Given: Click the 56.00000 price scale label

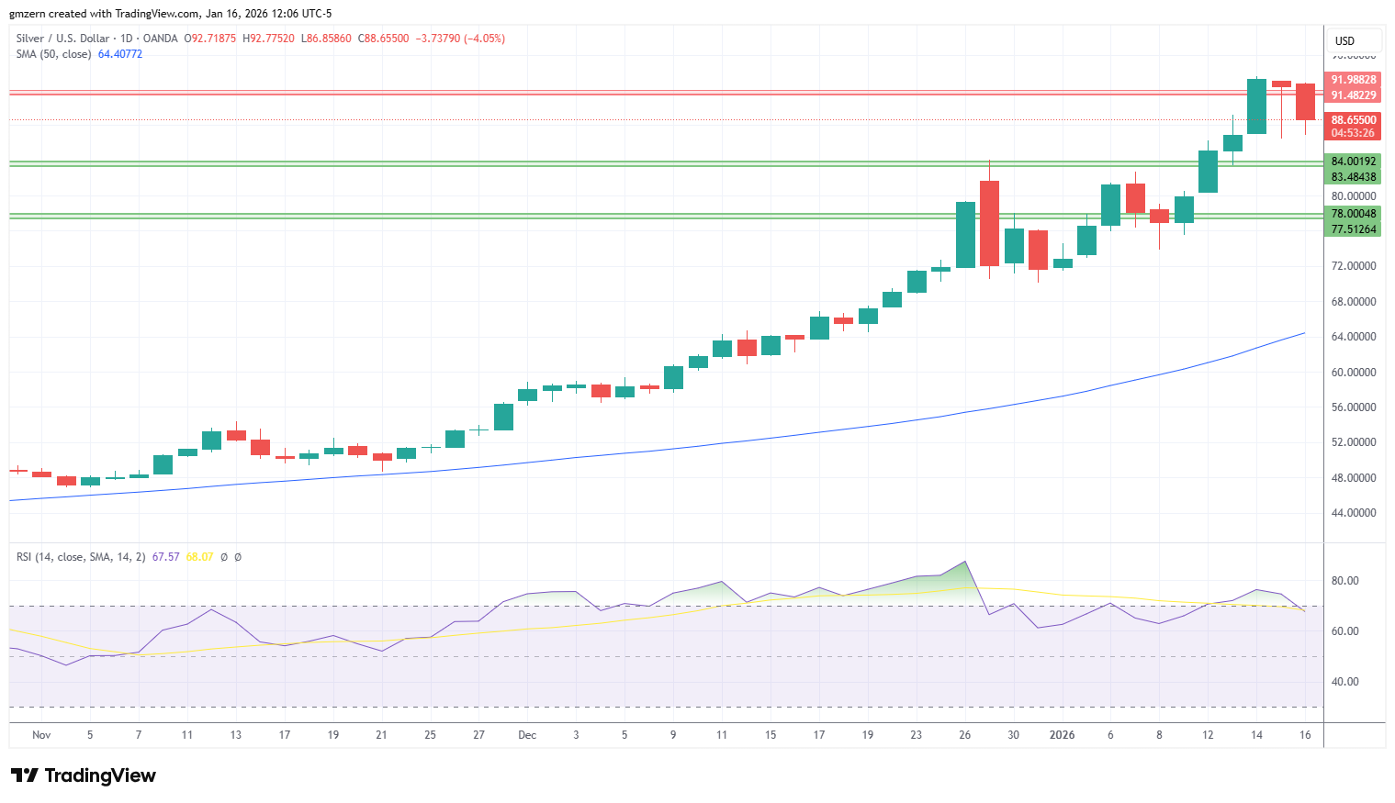Looking at the screenshot, I should pos(1354,407).
